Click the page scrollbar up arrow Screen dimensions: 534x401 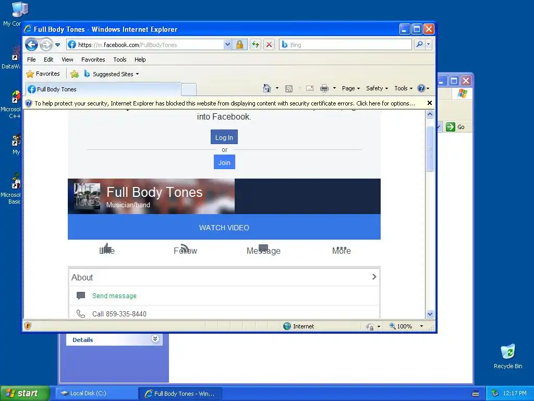430,114
